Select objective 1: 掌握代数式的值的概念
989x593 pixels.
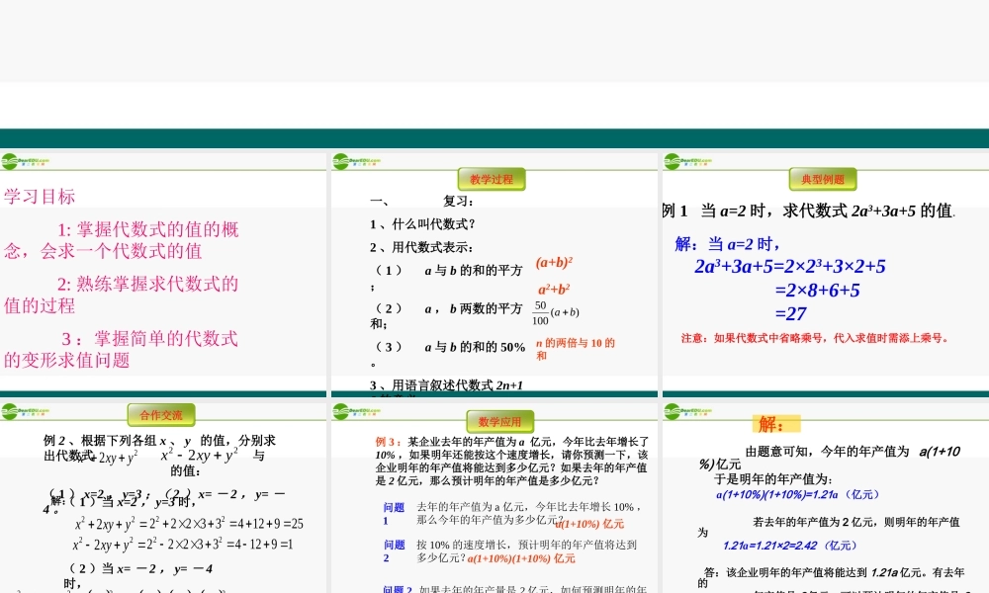click(x=121, y=240)
